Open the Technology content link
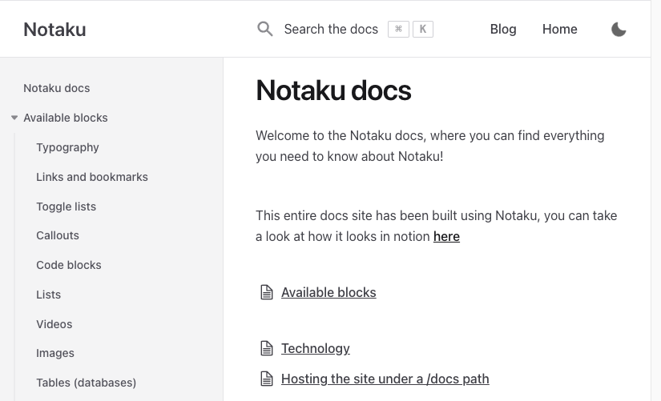The image size is (661, 401). 316,348
